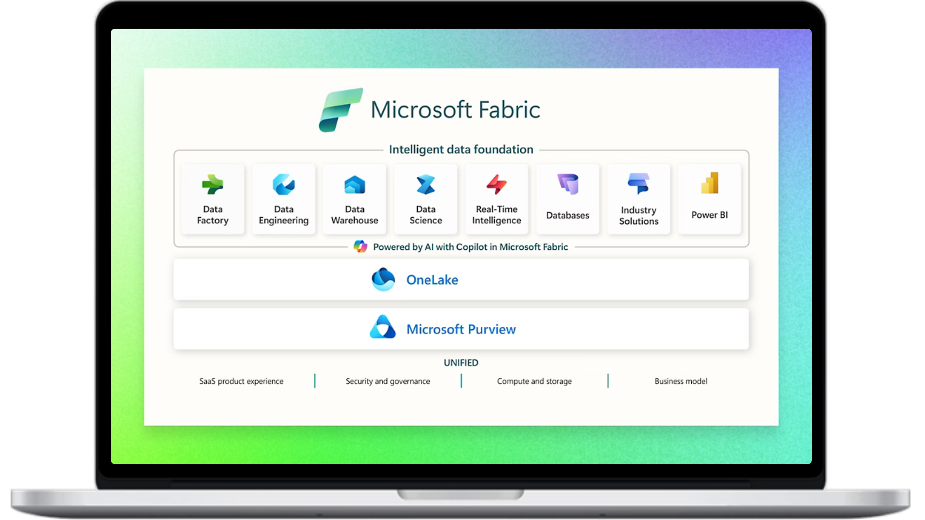Open the Data Engineering icon
The width and height of the screenshot is (925, 520).
283,184
